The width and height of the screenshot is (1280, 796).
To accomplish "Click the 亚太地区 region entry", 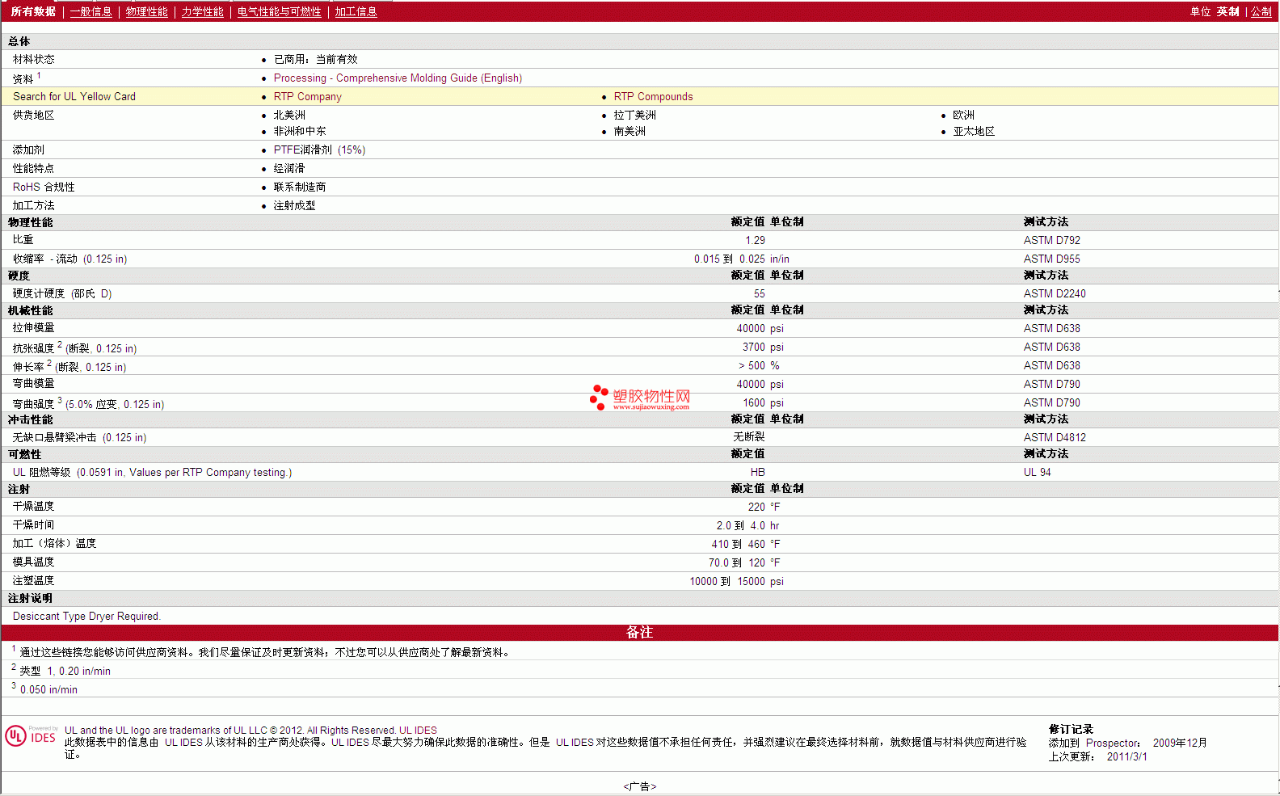I will tap(974, 131).
